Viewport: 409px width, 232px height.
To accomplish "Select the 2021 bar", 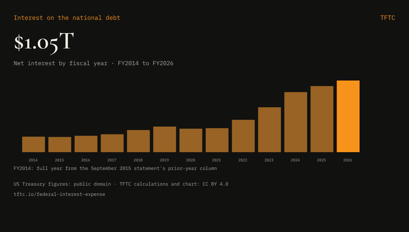I will (x=217, y=140).
